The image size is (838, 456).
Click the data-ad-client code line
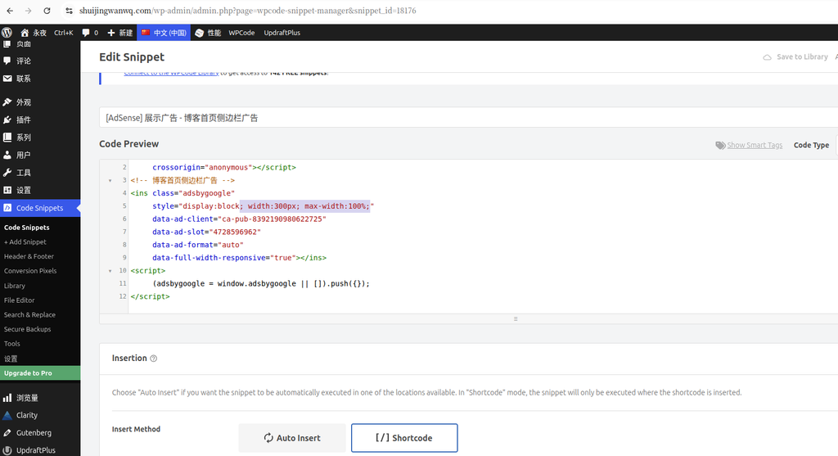(239, 219)
